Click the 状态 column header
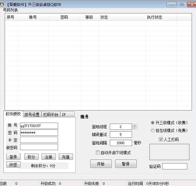 (122, 17)
